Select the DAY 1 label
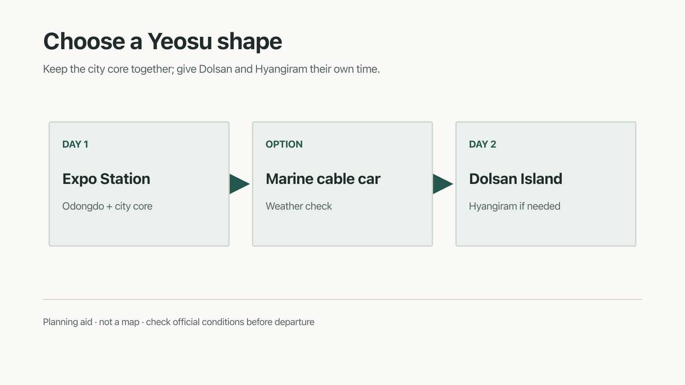This screenshot has height=385, width=685. point(75,144)
